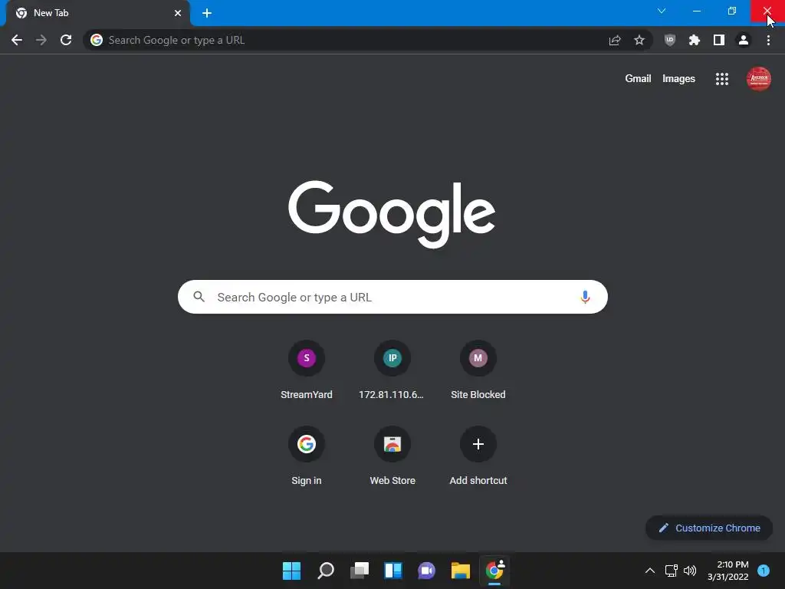Open Task View on the taskbar
The image size is (785, 589).
pyautogui.click(x=360, y=571)
